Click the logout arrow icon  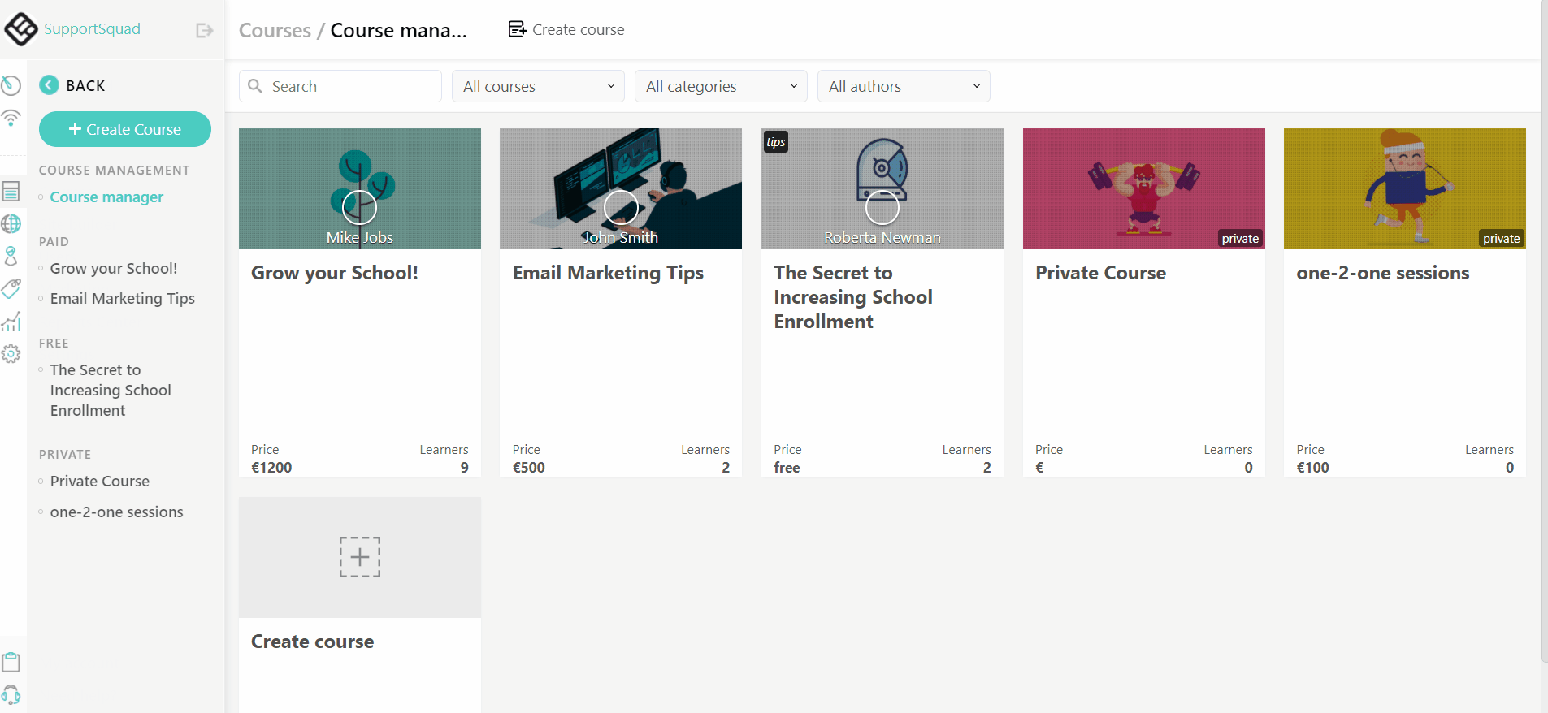[204, 30]
